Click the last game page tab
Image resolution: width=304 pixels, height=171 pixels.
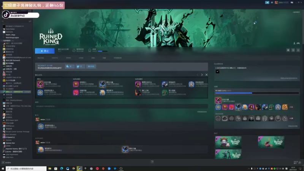118,58
